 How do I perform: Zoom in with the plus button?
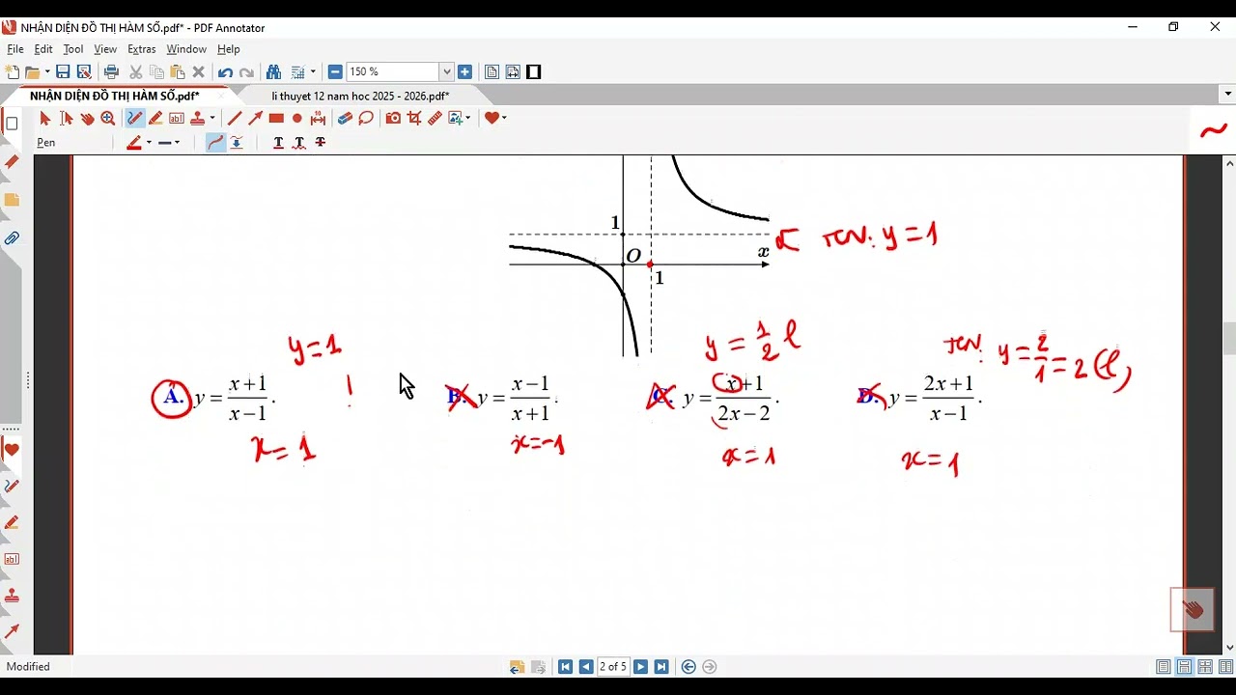pyautogui.click(x=464, y=72)
